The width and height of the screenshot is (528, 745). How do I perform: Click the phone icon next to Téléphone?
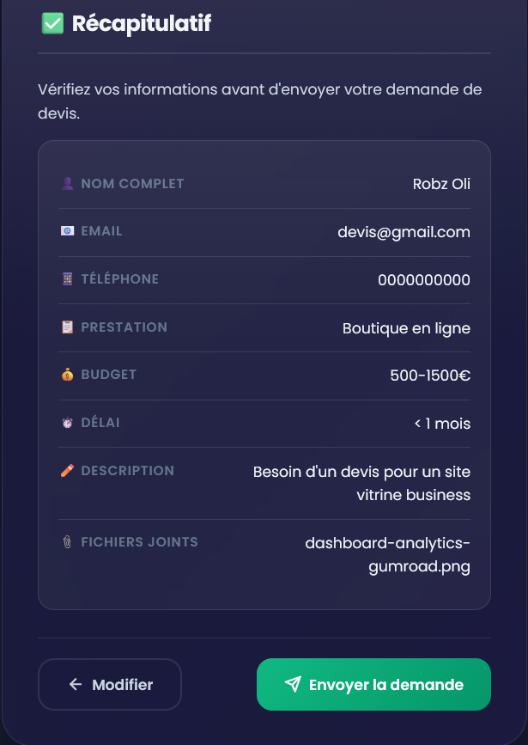point(68,279)
